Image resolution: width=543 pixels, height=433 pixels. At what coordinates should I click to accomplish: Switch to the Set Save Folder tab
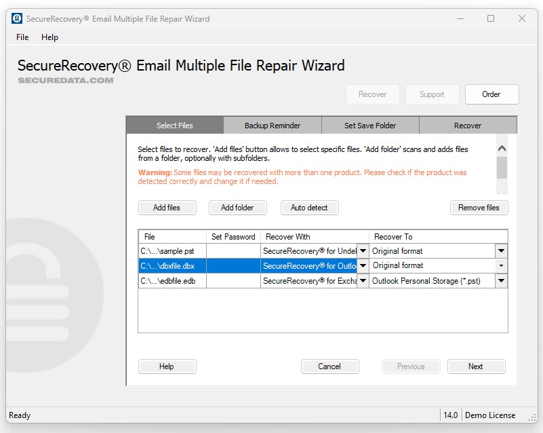[x=370, y=126]
